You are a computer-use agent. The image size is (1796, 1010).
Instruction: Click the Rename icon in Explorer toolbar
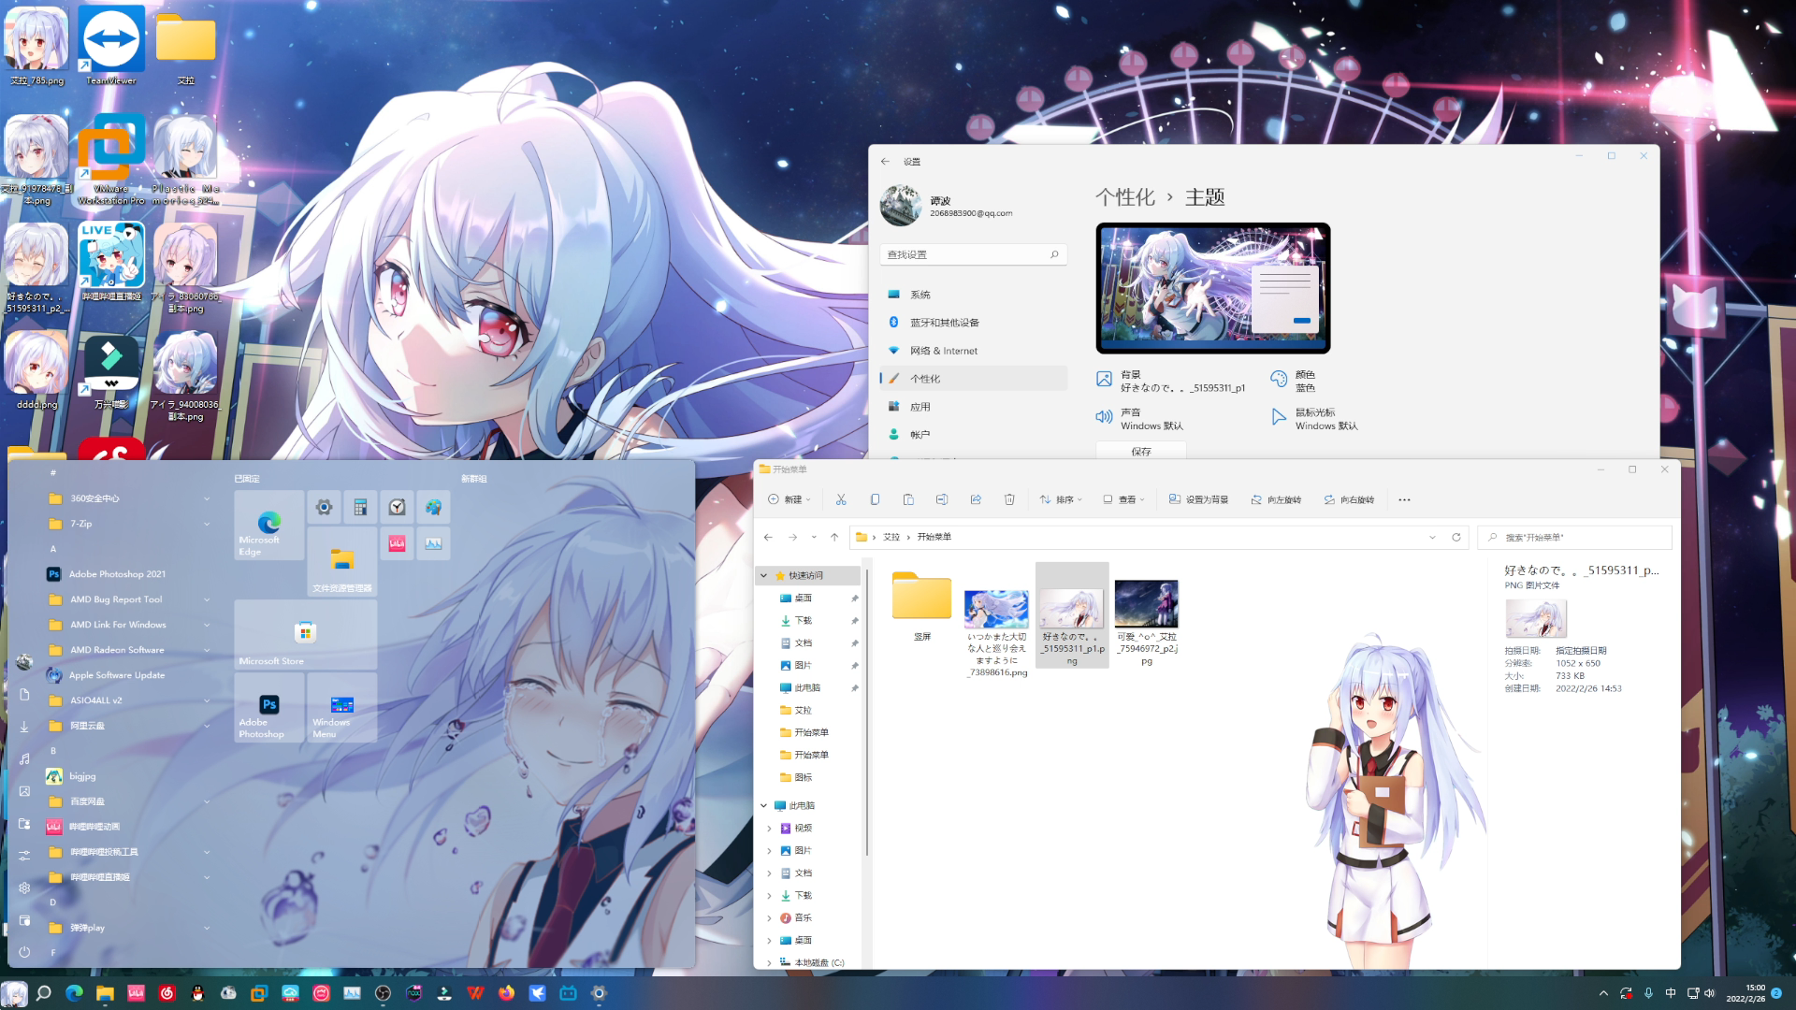(942, 499)
